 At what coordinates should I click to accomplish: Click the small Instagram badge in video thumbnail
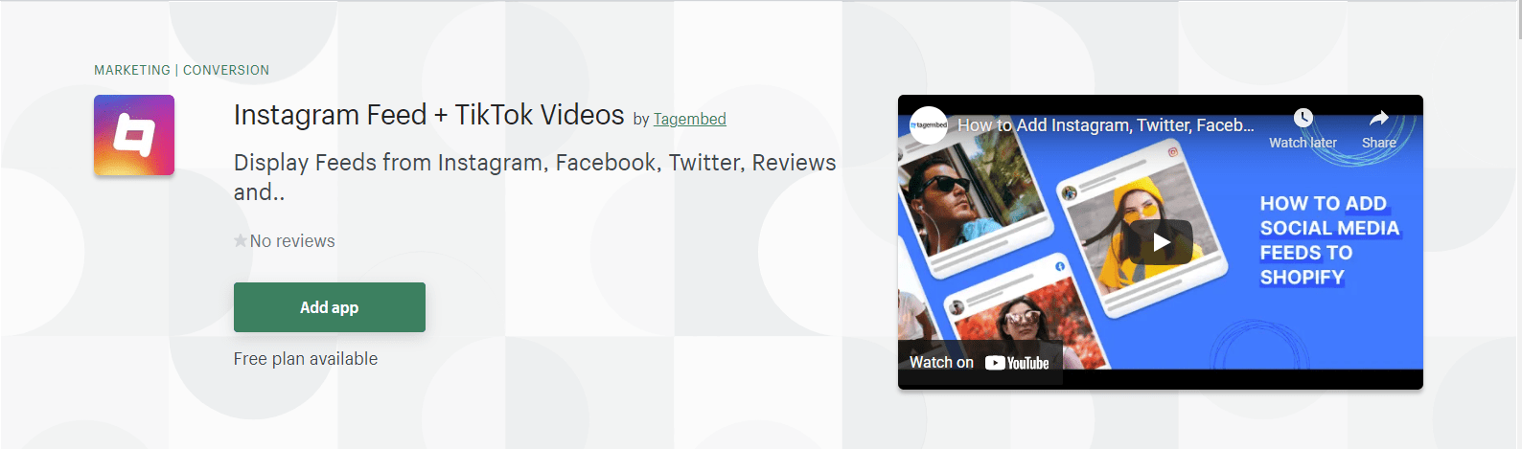click(x=1172, y=152)
